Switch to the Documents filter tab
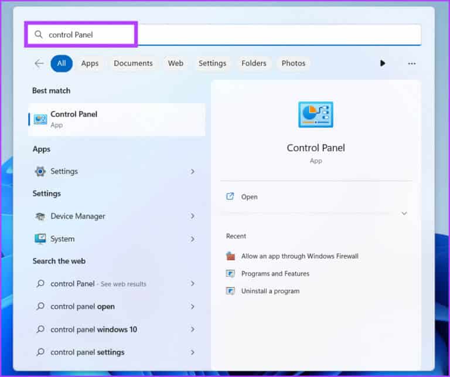Viewport: 450px width, 377px height. point(133,63)
